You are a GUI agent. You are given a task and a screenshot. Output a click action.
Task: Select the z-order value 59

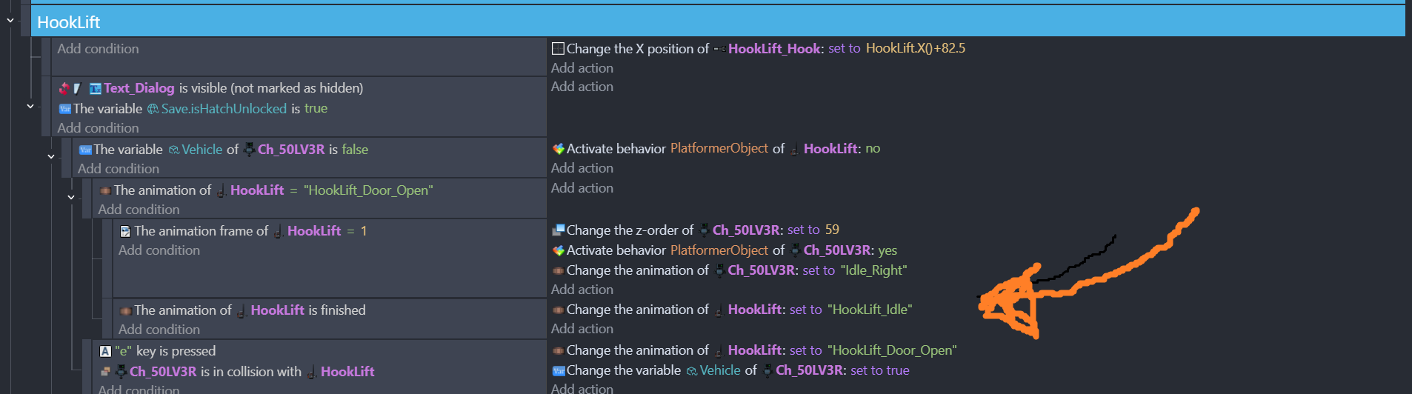tap(832, 230)
